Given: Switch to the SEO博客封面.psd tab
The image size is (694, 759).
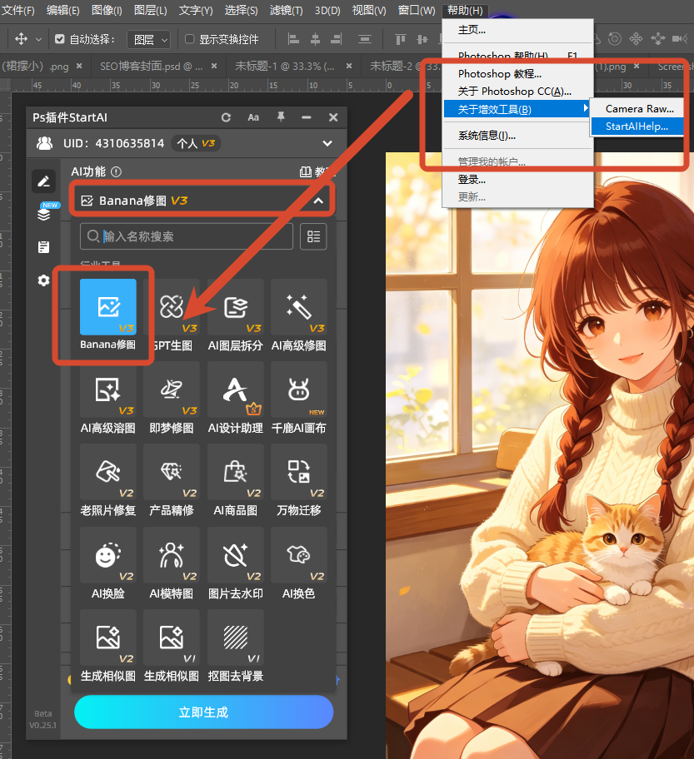Looking at the screenshot, I should pos(151,67).
